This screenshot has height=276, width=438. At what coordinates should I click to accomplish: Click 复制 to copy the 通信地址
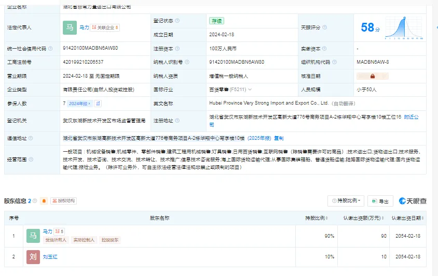click(x=279, y=138)
